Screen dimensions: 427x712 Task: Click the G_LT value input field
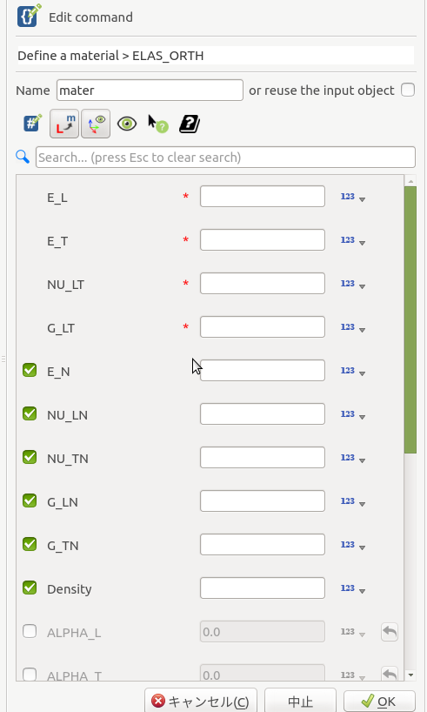tap(263, 327)
